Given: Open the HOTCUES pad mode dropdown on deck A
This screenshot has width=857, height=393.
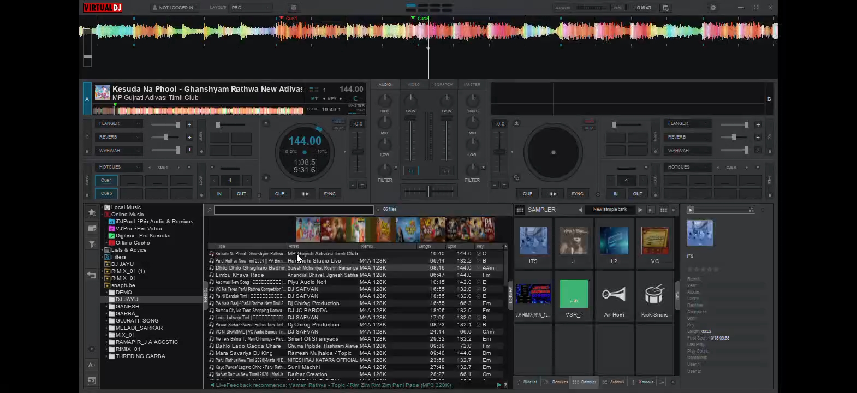Looking at the screenshot, I should (x=119, y=167).
